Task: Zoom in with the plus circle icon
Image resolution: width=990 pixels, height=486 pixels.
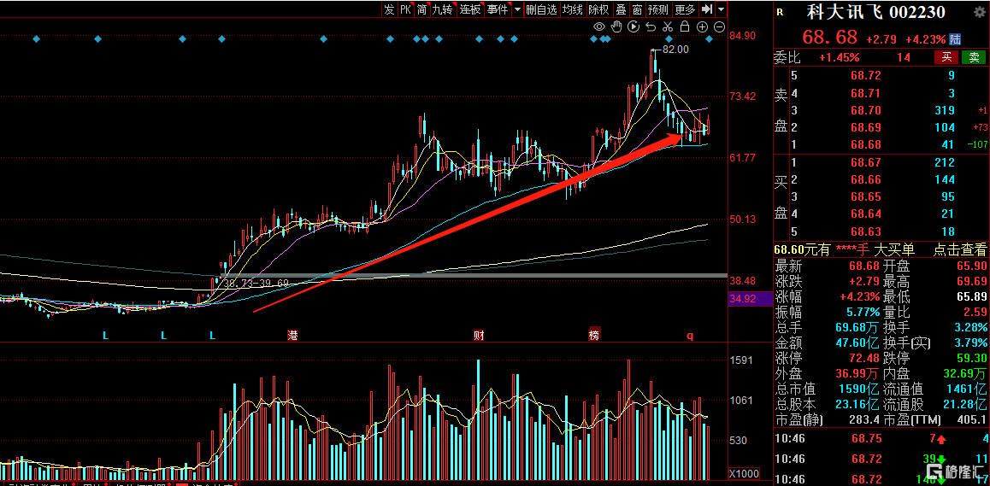Action: coord(702,26)
